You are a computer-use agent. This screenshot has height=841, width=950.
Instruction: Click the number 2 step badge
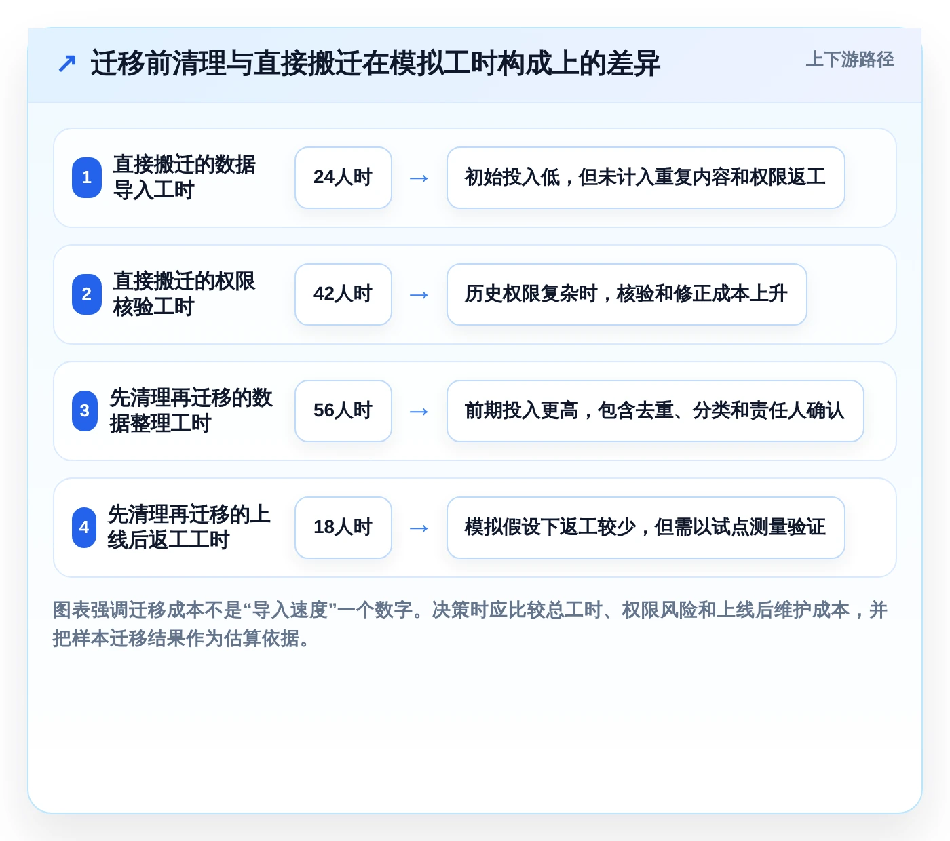(x=87, y=294)
